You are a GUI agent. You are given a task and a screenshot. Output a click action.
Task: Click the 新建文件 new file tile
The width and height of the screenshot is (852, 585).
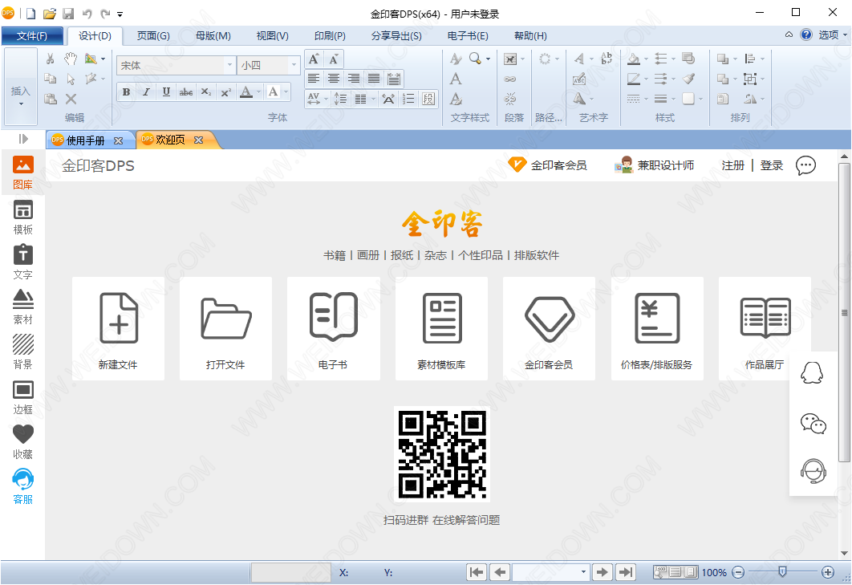118,328
